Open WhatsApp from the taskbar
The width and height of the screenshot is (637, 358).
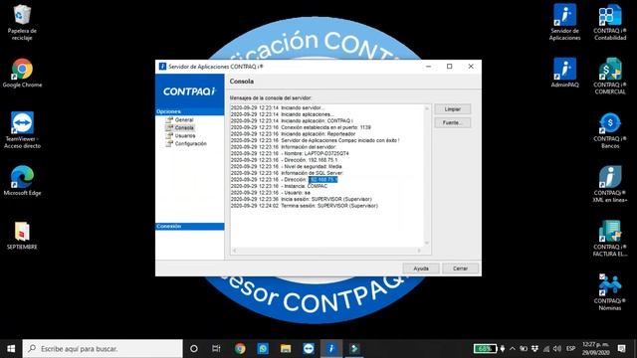(263, 349)
